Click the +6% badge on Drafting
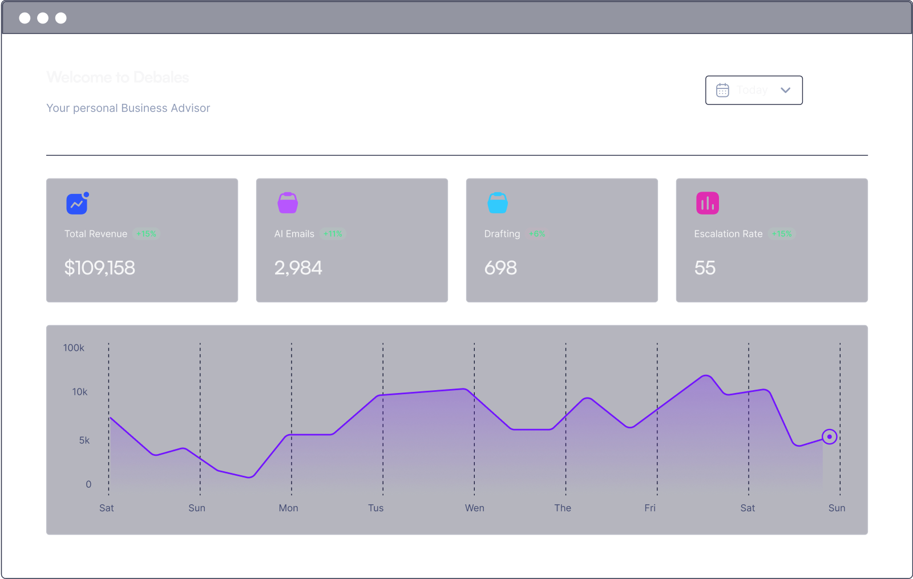The height and width of the screenshot is (579, 913). 537,234
